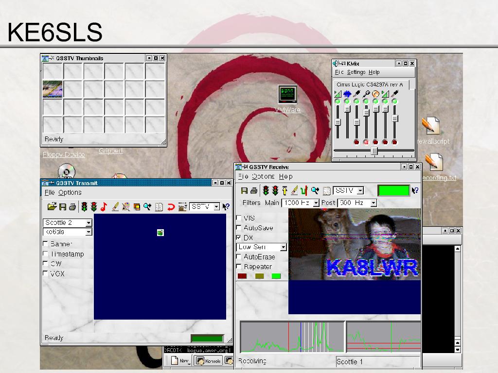Viewport: 498px width, 373px height.
Task: Click the CD icon in KMix mixer
Action: [375, 94]
